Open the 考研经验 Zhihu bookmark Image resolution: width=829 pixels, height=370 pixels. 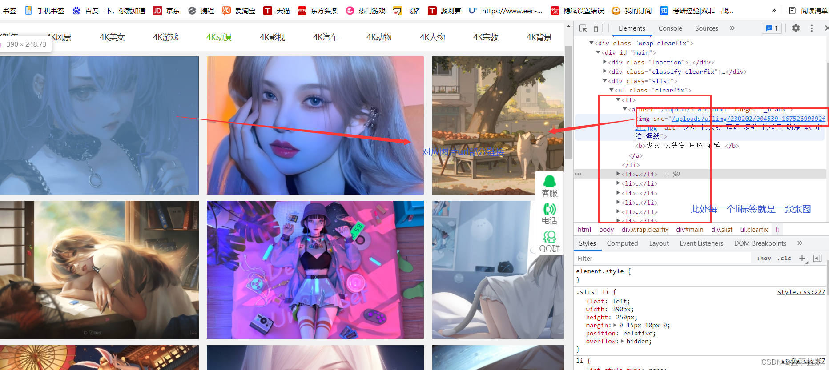point(696,11)
